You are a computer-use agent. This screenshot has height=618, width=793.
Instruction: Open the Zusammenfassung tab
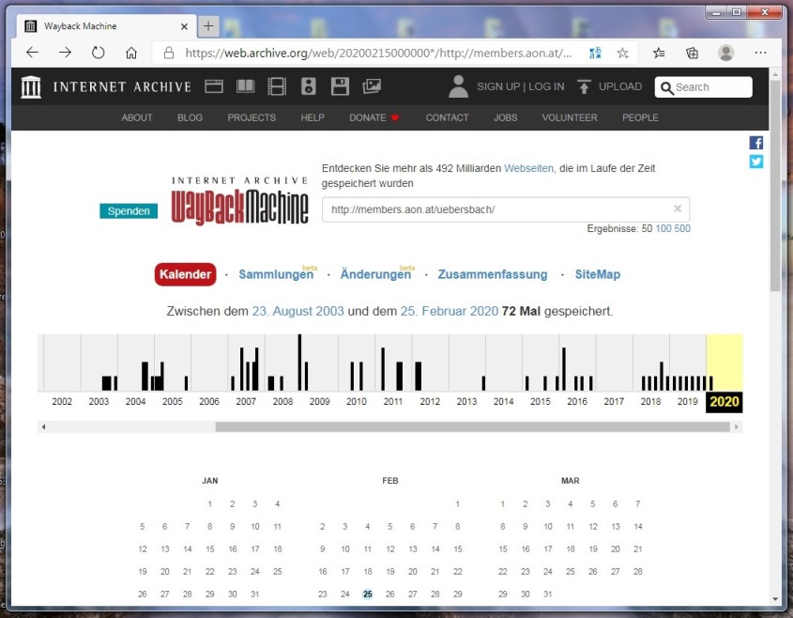492,274
